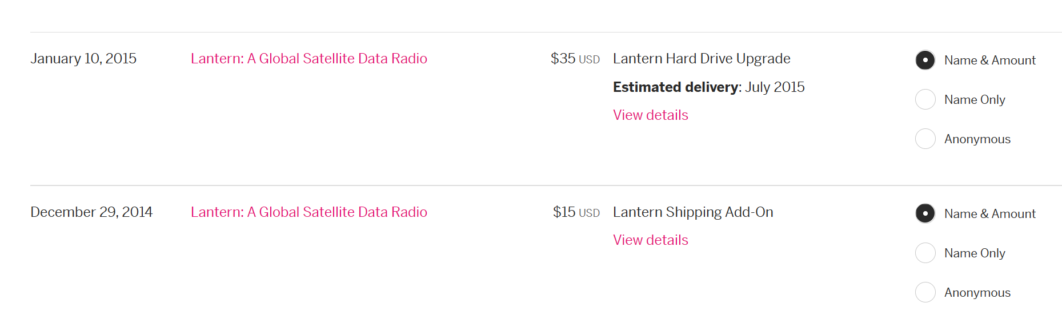
Task: Click the Lantern Shipping Add-On reward title
Action: coord(693,212)
